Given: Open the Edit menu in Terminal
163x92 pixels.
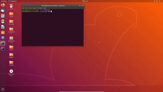Looking at the screenshot, I should (26, 8).
